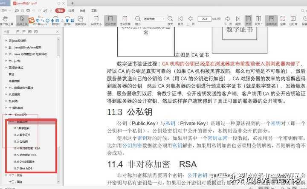Image resolution: width=307 pixels, height=189 pixels.
Task: Open the Convert ribbon tab
Action: pos(83,11)
